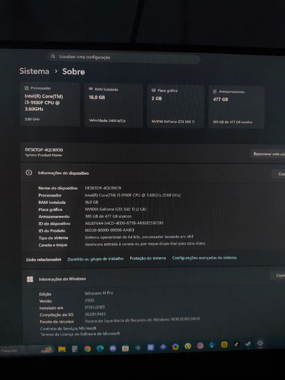
Task: Click the NVIDIA GeForce GTX 550 Ti (2 GB) value
Action: (116, 209)
